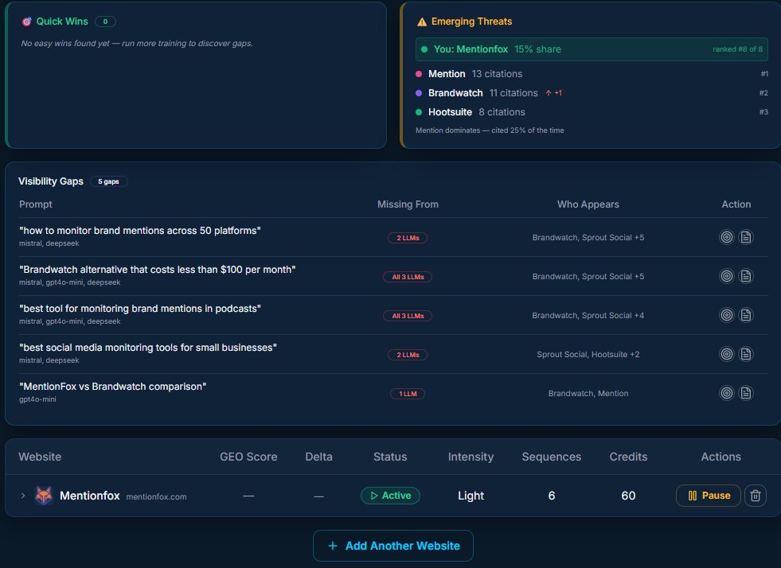
Task: Click target icon for podcasts prompt row
Action: click(x=727, y=315)
